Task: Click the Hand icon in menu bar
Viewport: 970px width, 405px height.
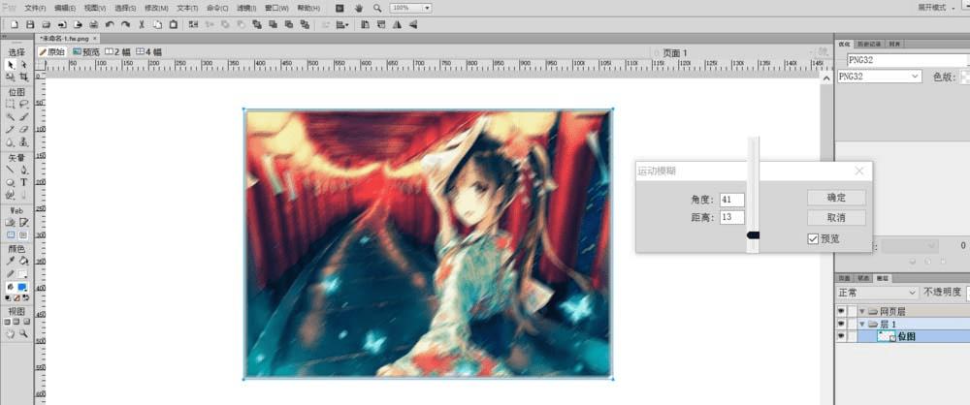Action: (x=359, y=8)
